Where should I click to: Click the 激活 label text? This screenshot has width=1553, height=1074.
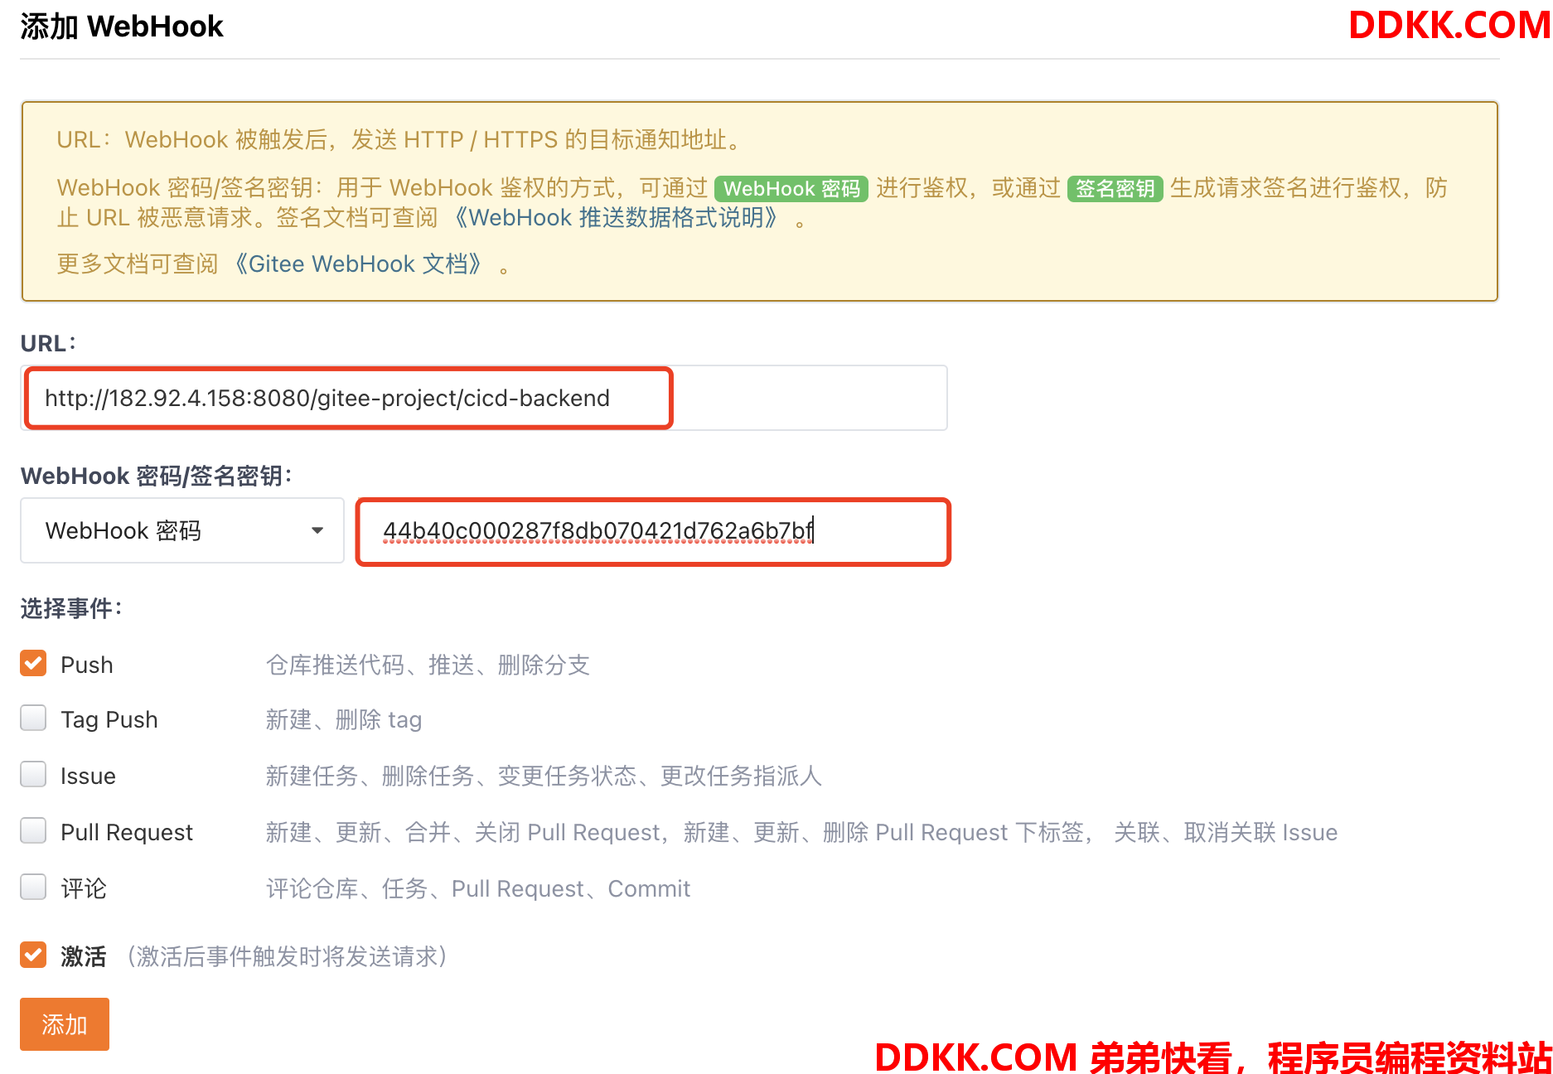84,956
